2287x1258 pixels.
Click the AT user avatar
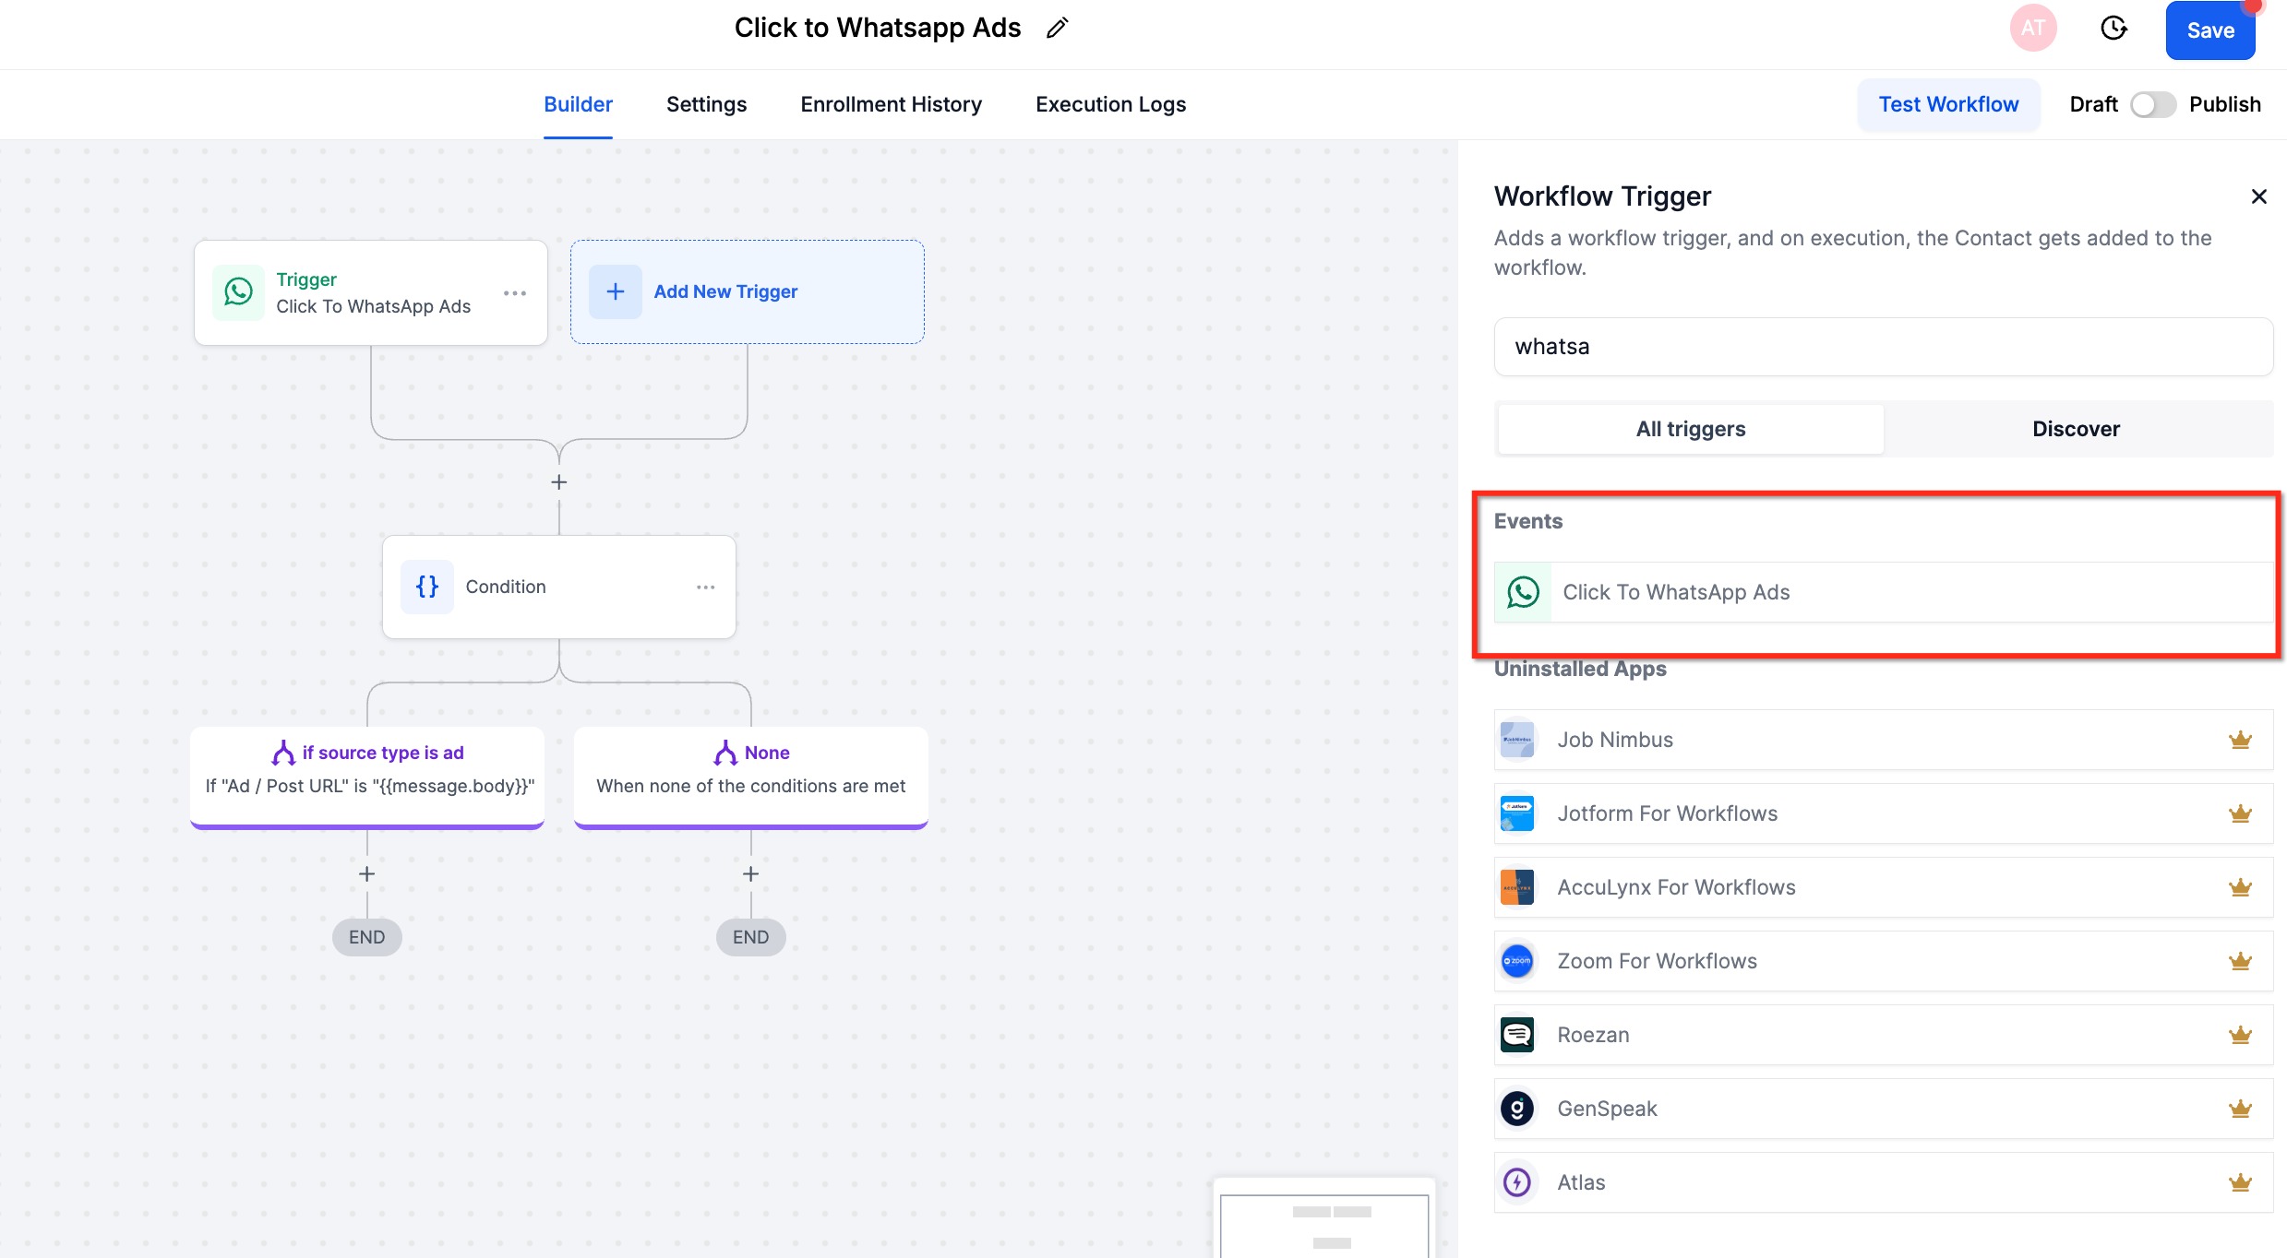tap(2032, 29)
